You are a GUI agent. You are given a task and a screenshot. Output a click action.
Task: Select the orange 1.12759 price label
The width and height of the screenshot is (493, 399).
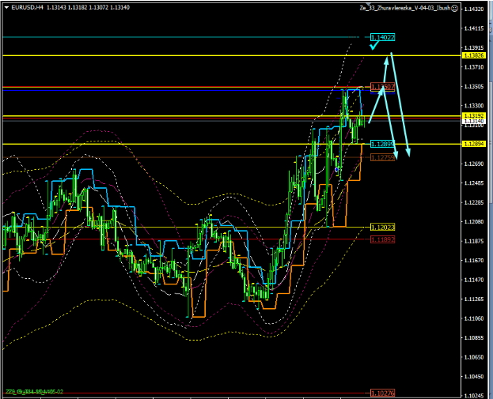point(382,157)
